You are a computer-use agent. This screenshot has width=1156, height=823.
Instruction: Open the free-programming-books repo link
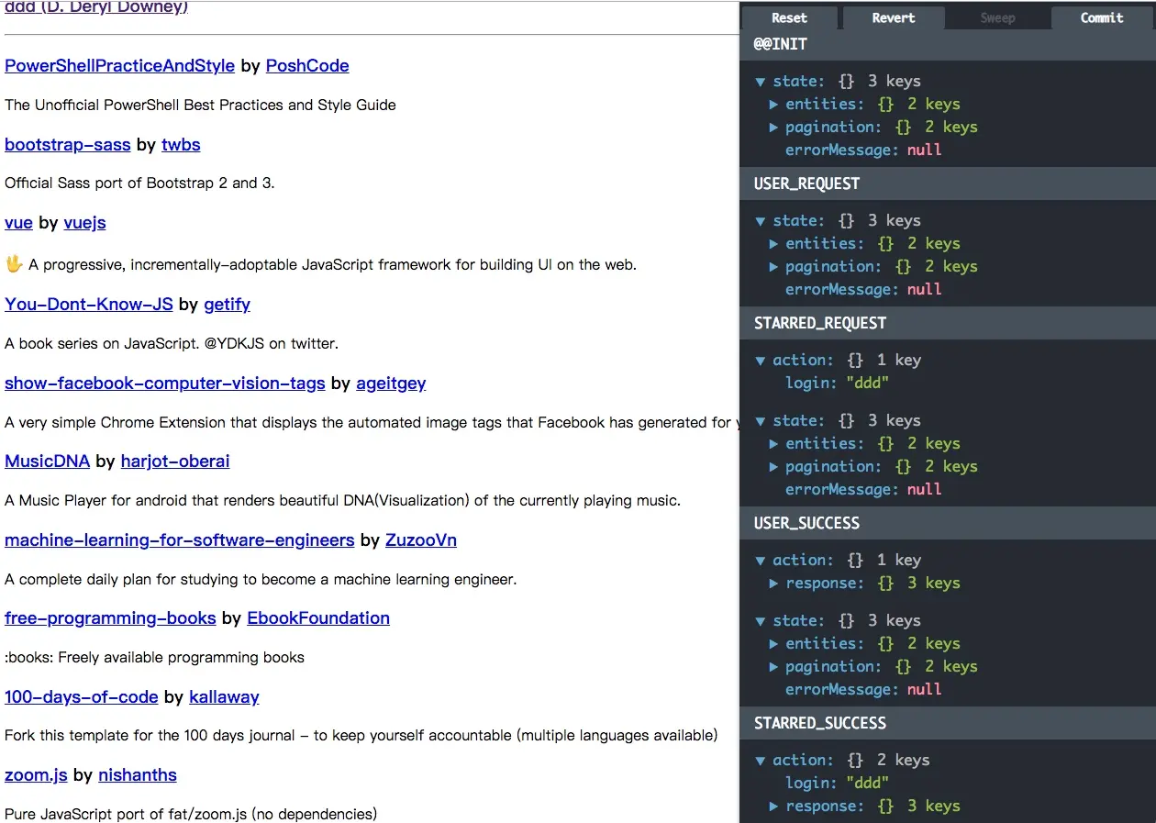pos(110,618)
